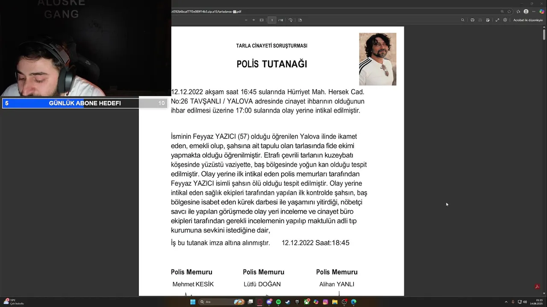
Task: Rotate the PDF page
Action: coord(291,20)
